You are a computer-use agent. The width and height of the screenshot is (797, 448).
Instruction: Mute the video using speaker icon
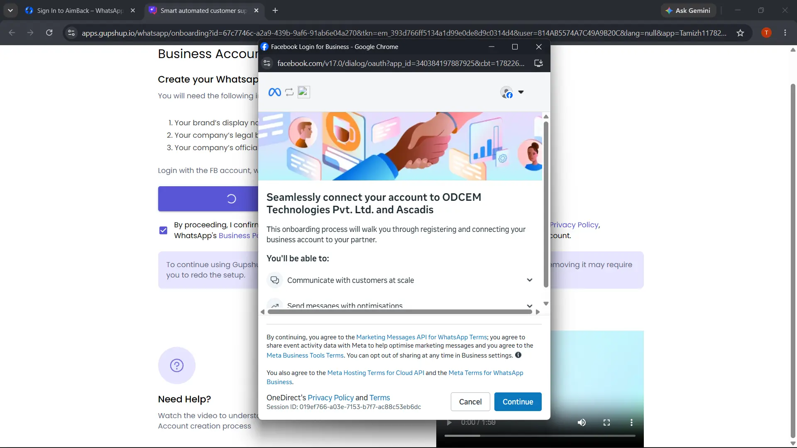(582, 422)
